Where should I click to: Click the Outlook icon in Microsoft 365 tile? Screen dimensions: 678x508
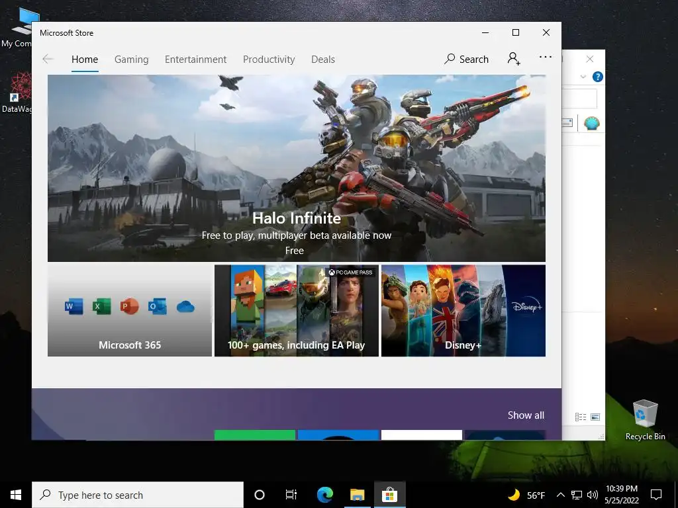[158, 307]
